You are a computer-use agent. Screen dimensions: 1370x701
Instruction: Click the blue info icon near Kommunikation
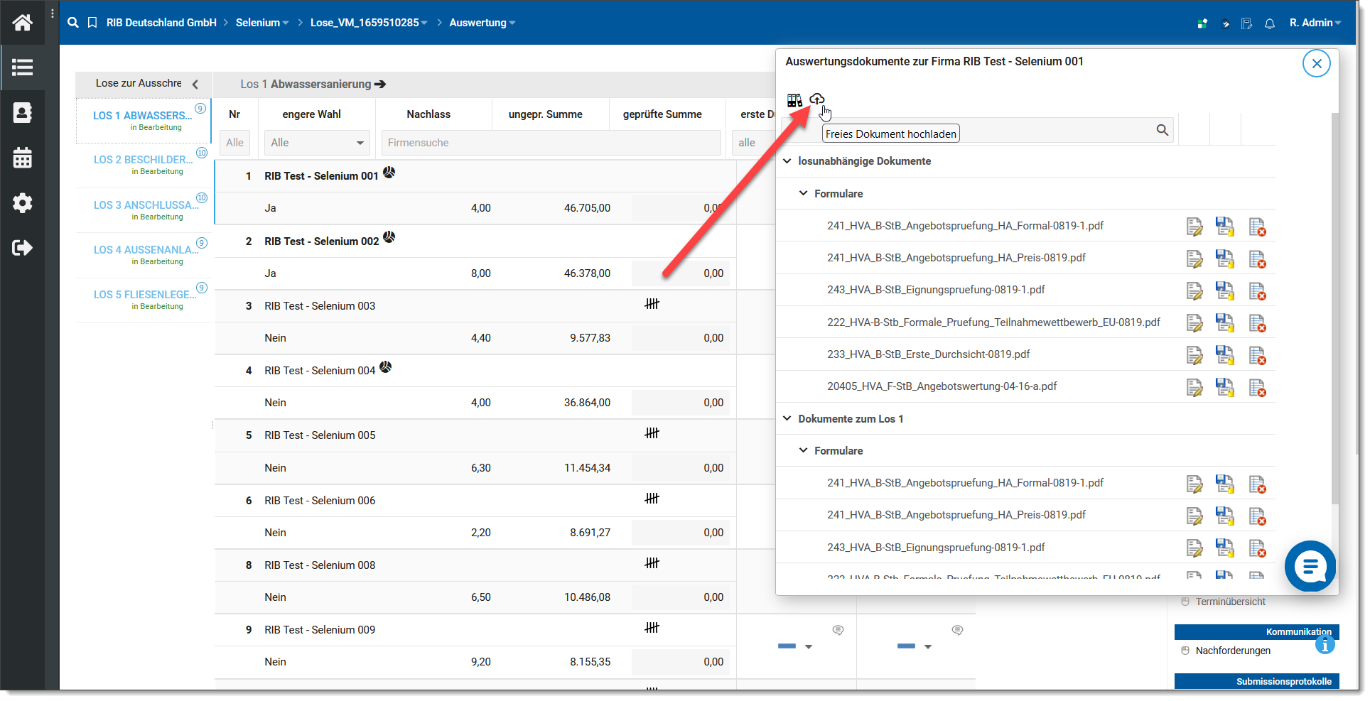click(x=1325, y=644)
